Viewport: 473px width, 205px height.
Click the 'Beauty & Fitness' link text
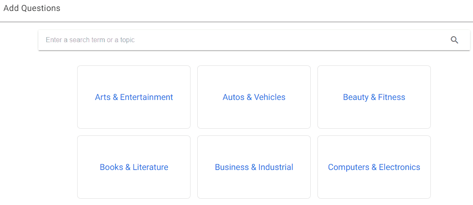pos(374,97)
